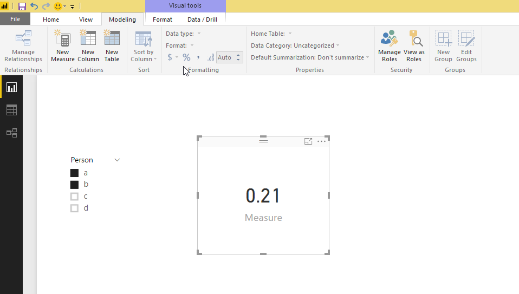This screenshot has width=519, height=294.
Task: Open Customize Quick Access Toolbar arrow
Action: (72, 6)
